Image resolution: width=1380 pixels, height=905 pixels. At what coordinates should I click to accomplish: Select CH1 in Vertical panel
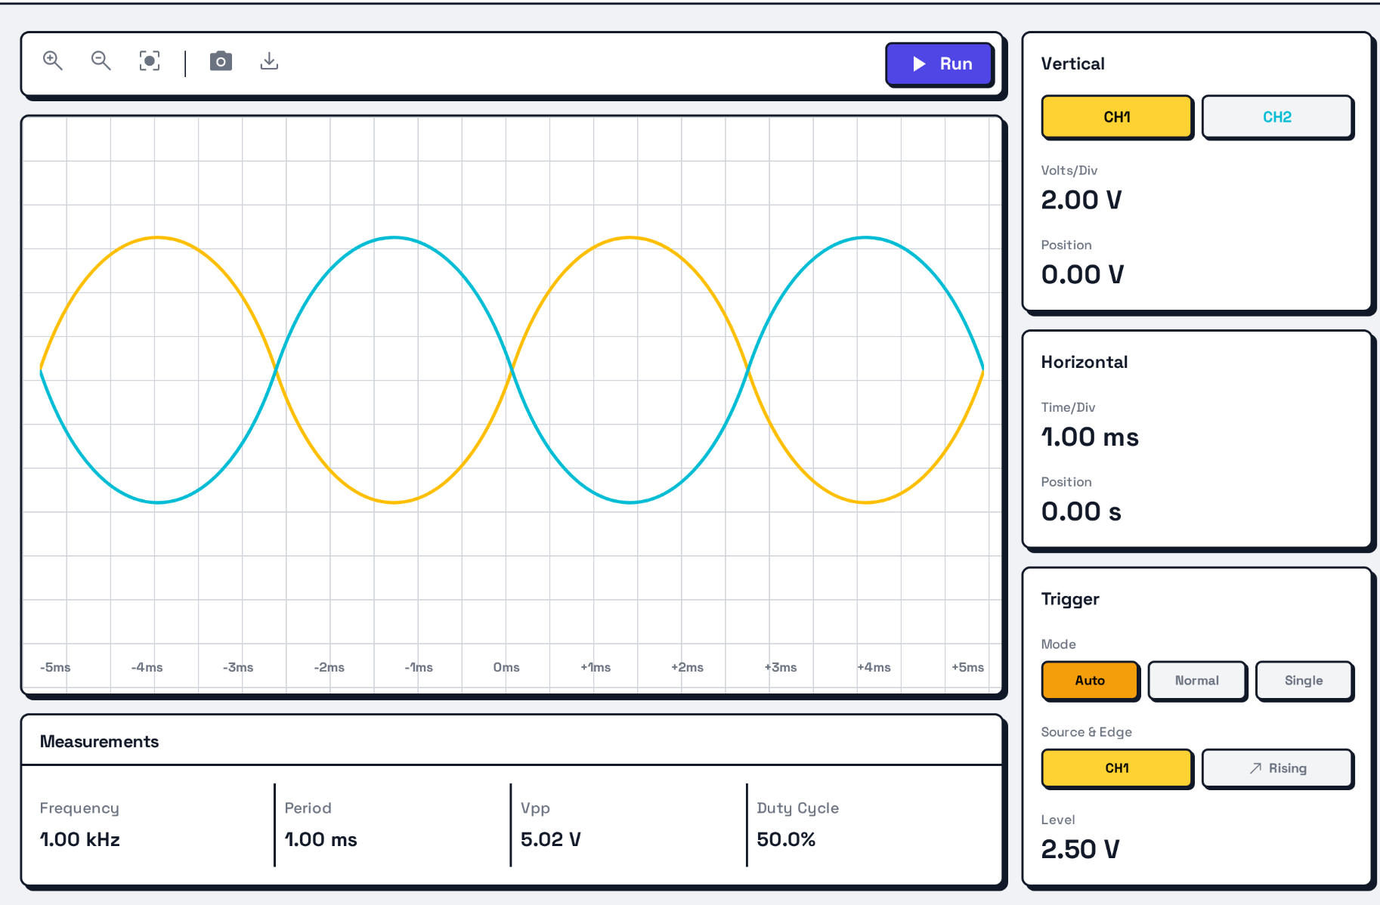coord(1116,117)
